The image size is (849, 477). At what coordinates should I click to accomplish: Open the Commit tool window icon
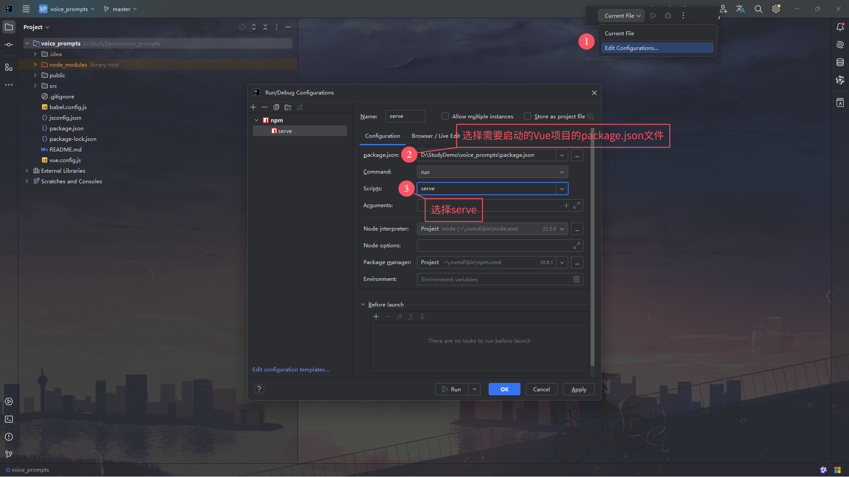coord(9,45)
